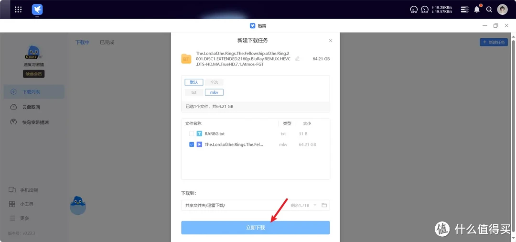Image resolution: width=516 pixels, height=242 pixels.
Task: Switch to the 已完成 tab
Action: [107, 42]
